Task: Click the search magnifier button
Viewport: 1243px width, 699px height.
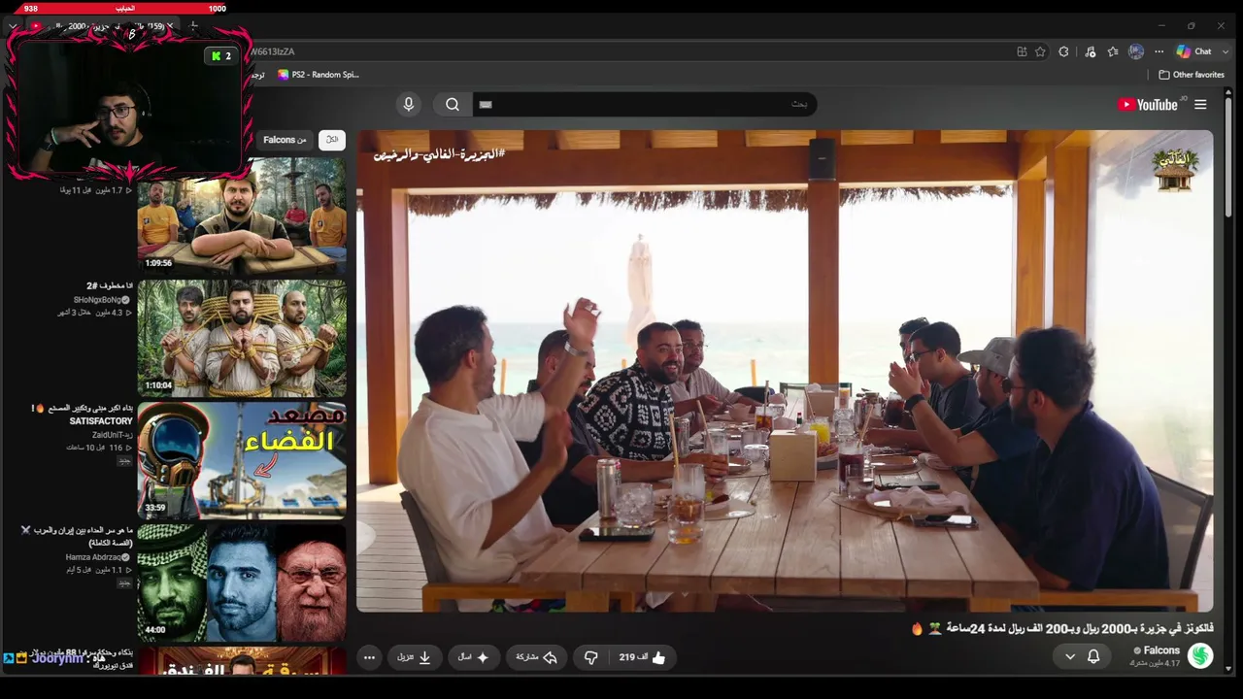Action: pos(453,104)
